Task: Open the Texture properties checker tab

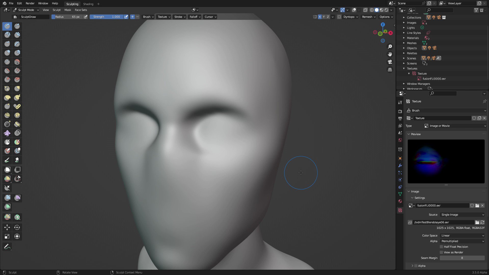Action: [400, 210]
